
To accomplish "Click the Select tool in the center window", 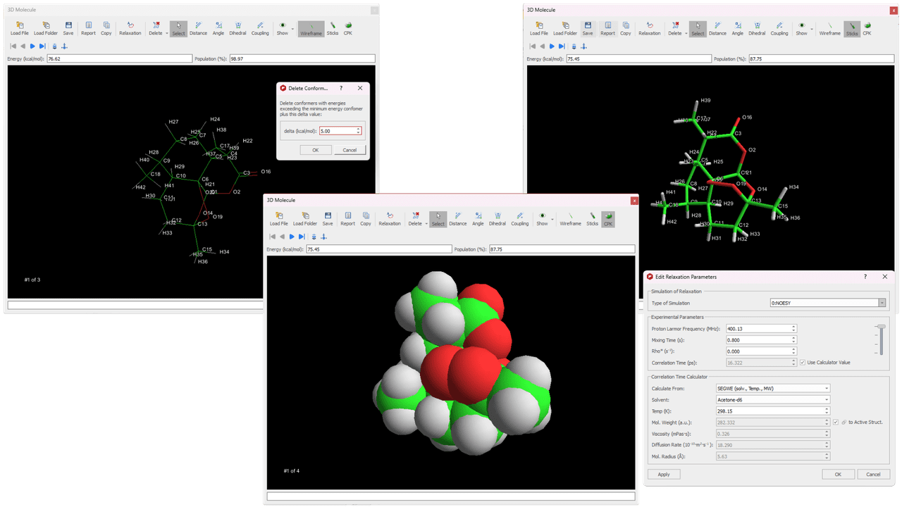I will tap(438, 219).
